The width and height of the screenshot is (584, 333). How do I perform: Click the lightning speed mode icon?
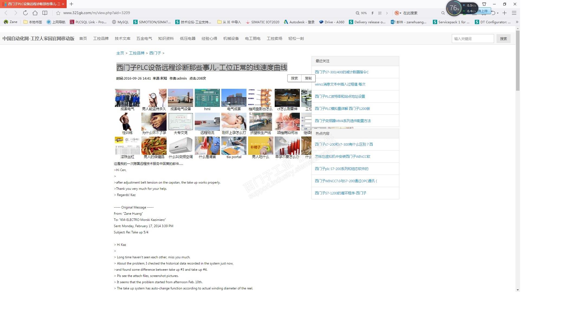coord(372,13)
